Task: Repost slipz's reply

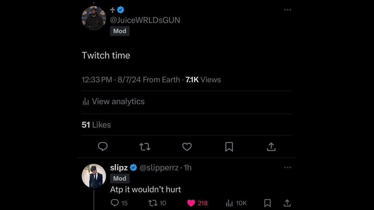Action: [153, 203]
